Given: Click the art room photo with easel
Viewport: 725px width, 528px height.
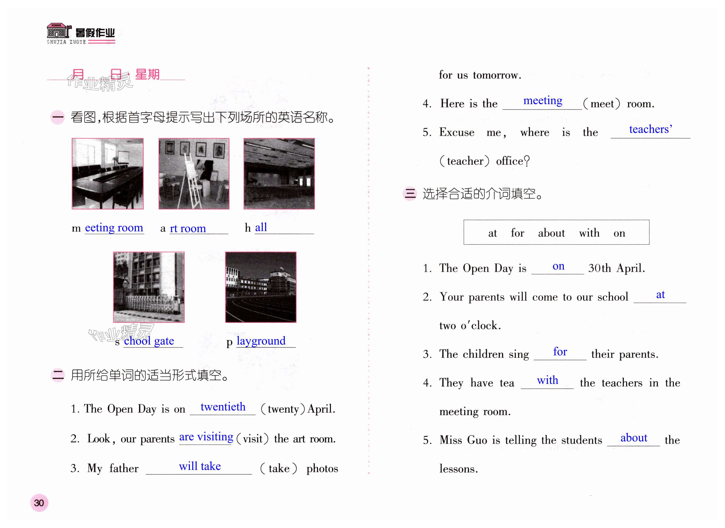Looking at the screenshot, I should point(194,173).
